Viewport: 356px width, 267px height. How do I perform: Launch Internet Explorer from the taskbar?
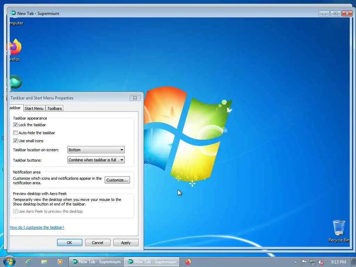point(28,262)
